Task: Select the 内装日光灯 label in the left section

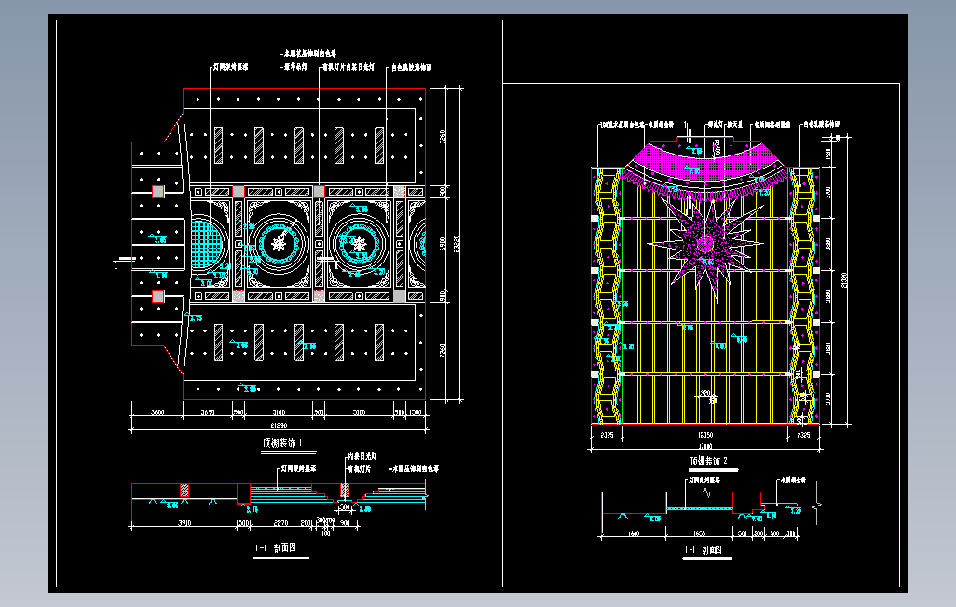Action: 362,456
